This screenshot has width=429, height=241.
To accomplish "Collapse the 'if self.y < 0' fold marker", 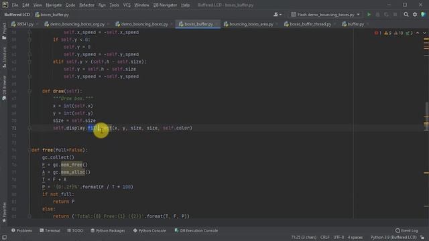I will tap(29, 39).
